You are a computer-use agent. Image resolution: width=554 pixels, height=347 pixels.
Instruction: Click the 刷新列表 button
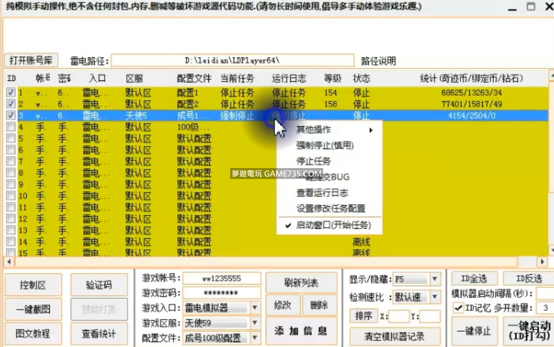click(301, 283)
